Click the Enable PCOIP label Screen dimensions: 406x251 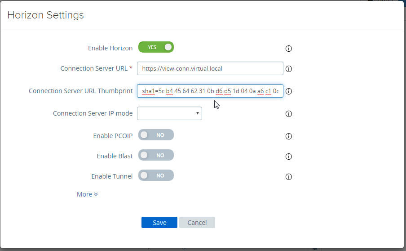[113, 136]
